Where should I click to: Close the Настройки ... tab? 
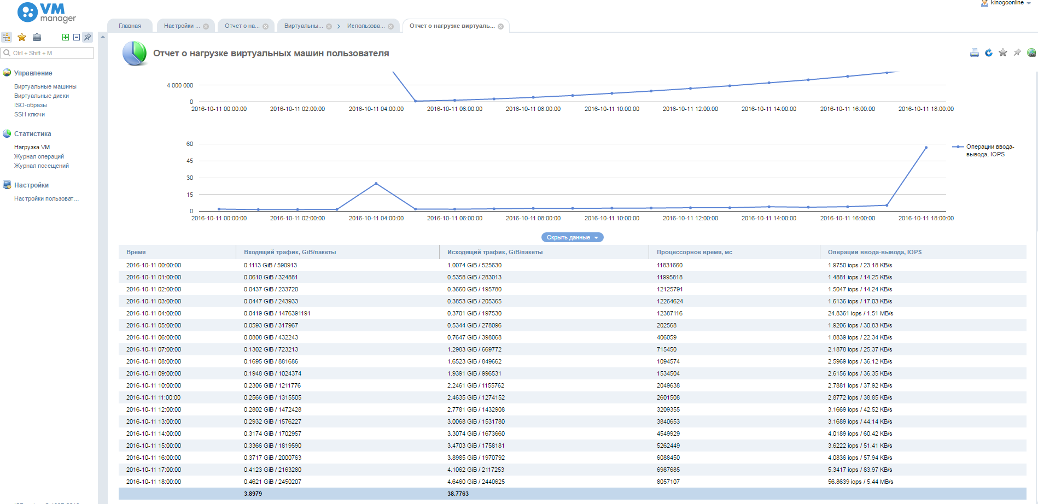[x=206, y=26]
